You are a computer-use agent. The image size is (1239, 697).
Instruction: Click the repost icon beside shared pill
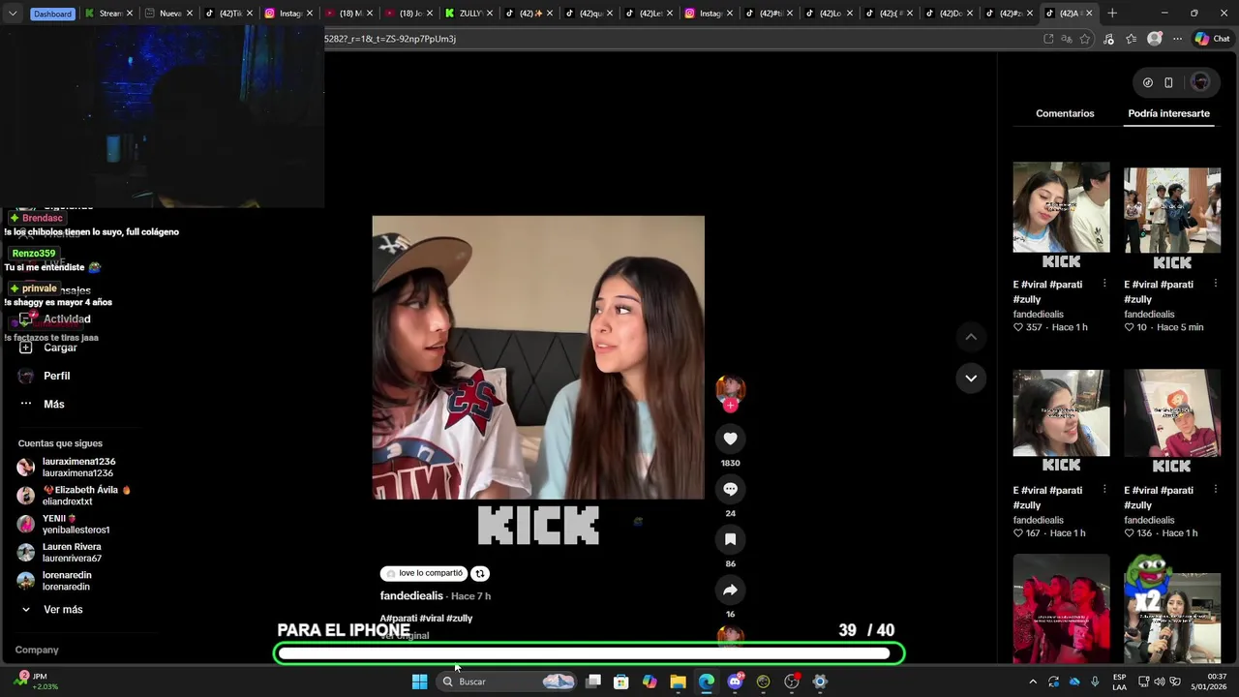479,573
